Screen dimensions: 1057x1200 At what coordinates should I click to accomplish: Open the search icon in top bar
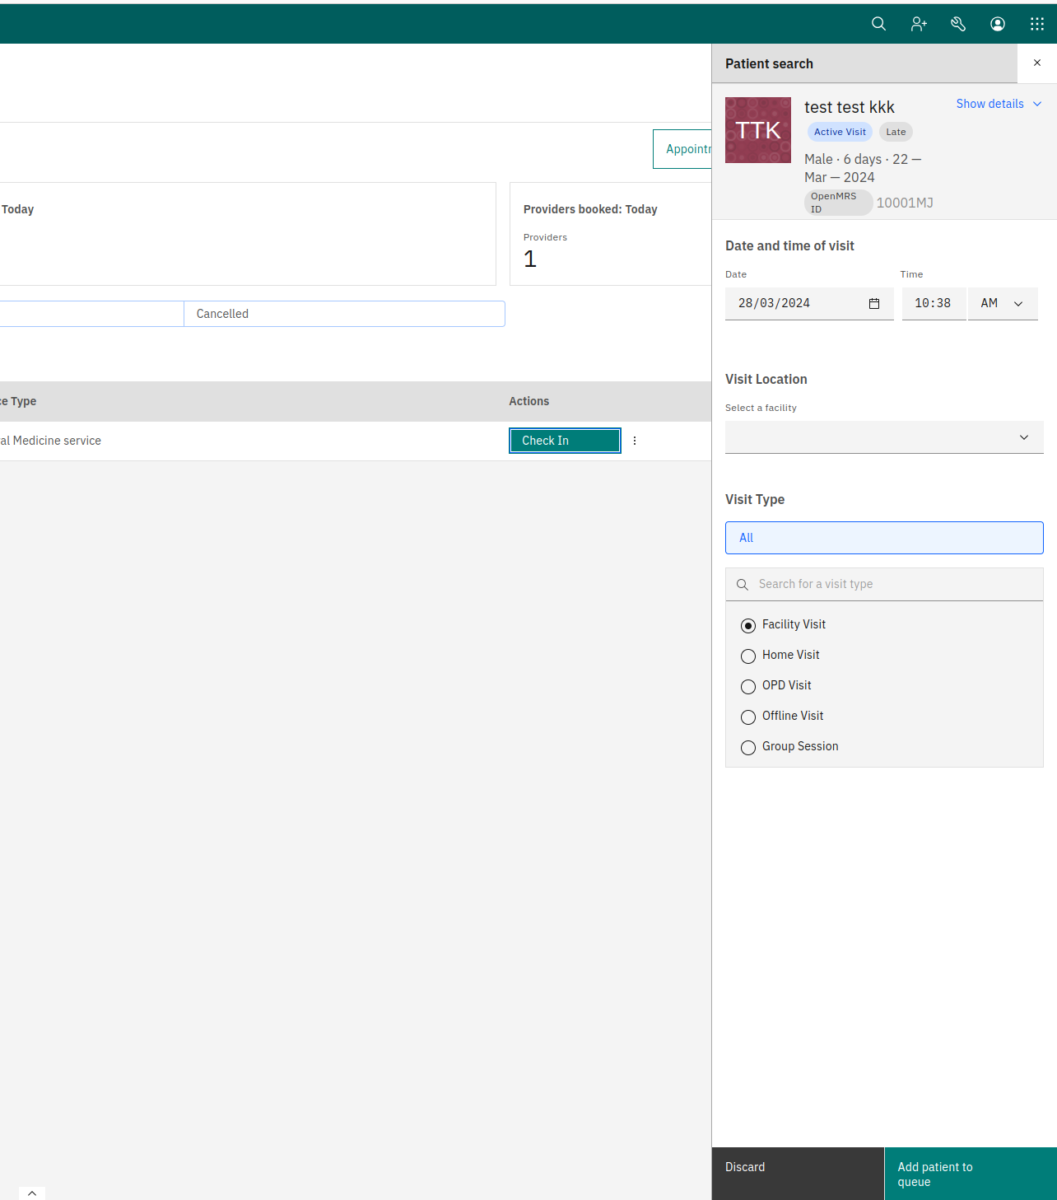point(878,24)
